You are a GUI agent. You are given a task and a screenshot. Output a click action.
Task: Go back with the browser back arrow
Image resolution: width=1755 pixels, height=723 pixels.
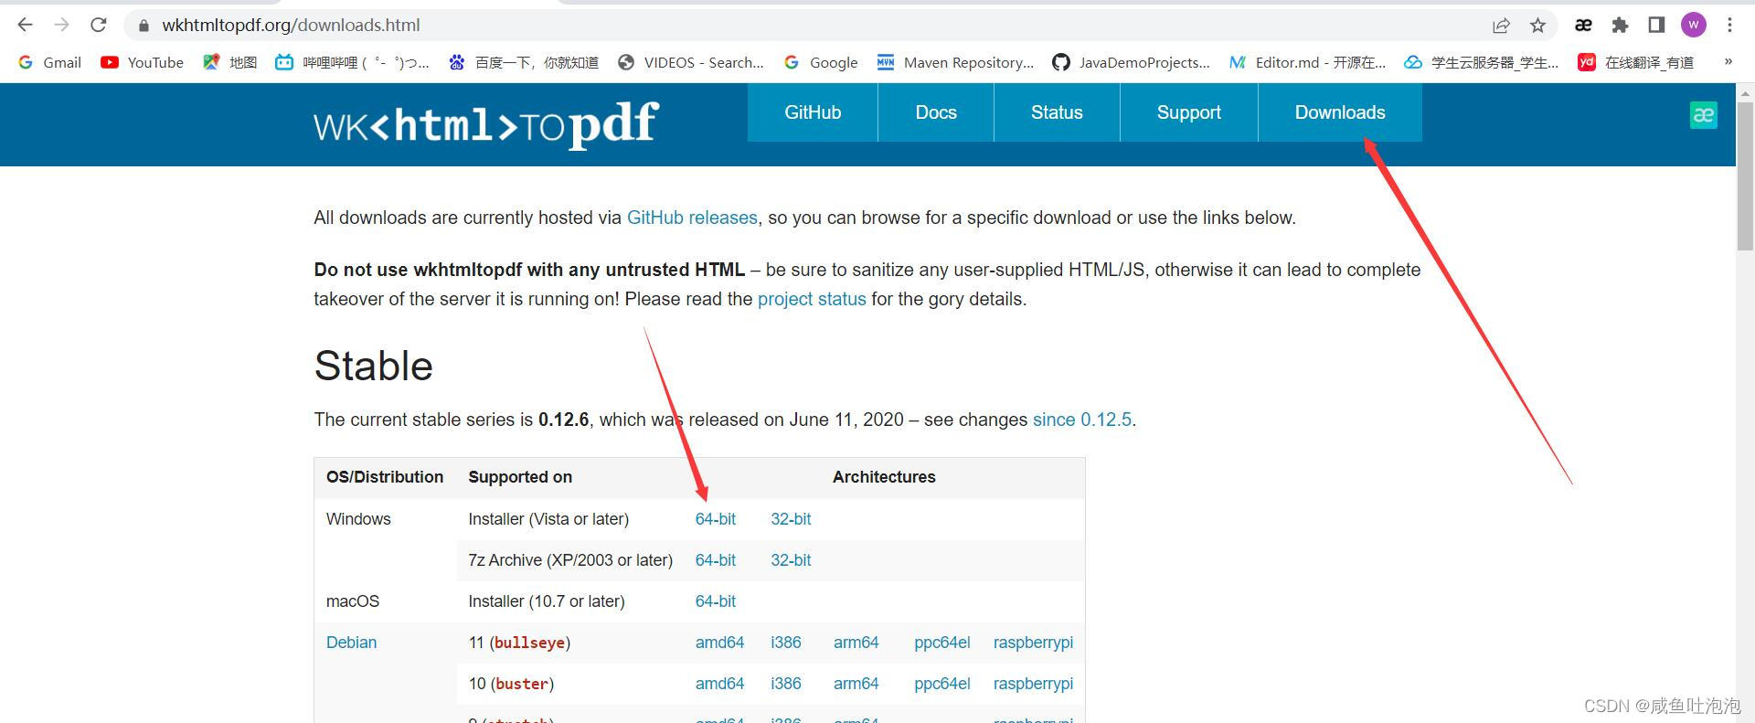tap(25, 25)
